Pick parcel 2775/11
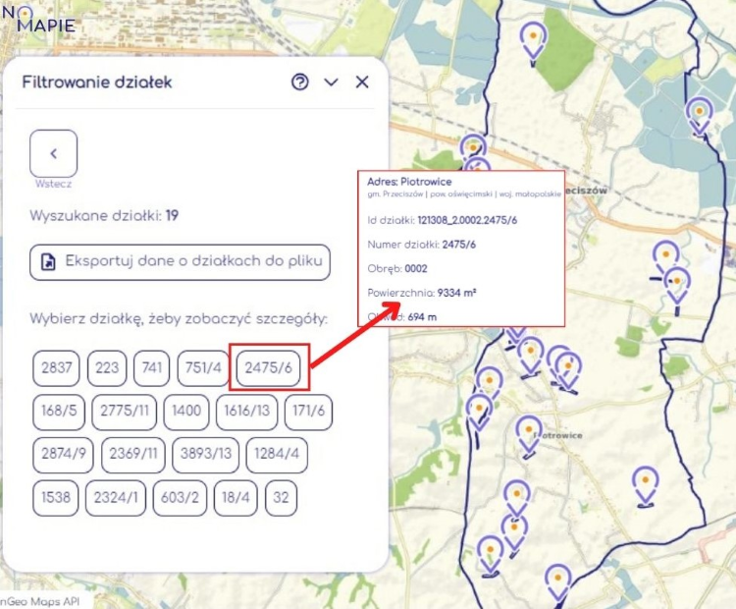The height and width of the screenshot is (609, 736). click(125, 412)
